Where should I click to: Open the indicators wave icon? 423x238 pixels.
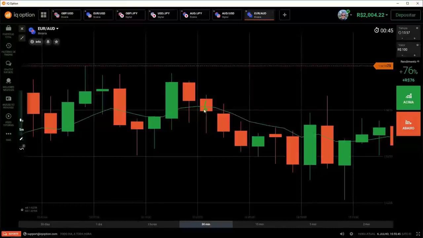(21, 148)
